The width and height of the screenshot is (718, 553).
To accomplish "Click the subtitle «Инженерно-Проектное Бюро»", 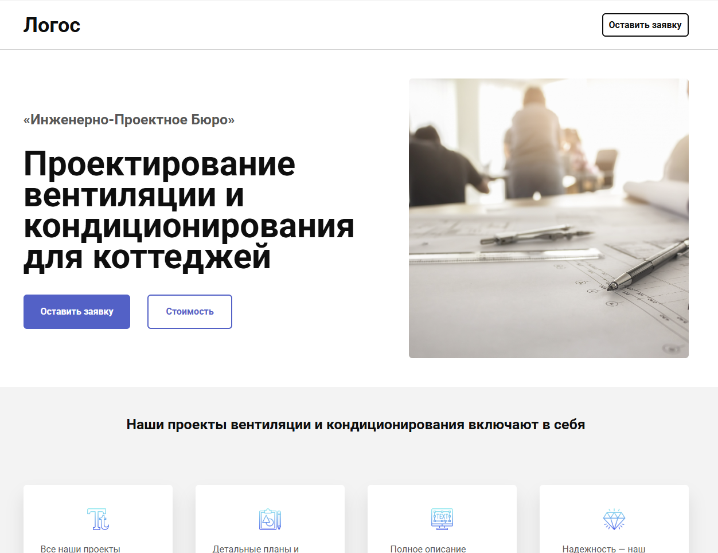I will coord(129,120).
